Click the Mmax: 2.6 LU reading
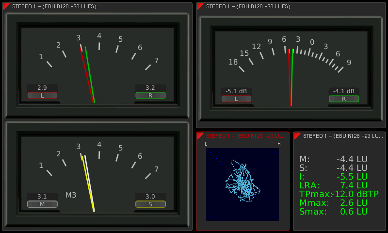The height and width of the screenshot is (233, 388). point(333,203)
